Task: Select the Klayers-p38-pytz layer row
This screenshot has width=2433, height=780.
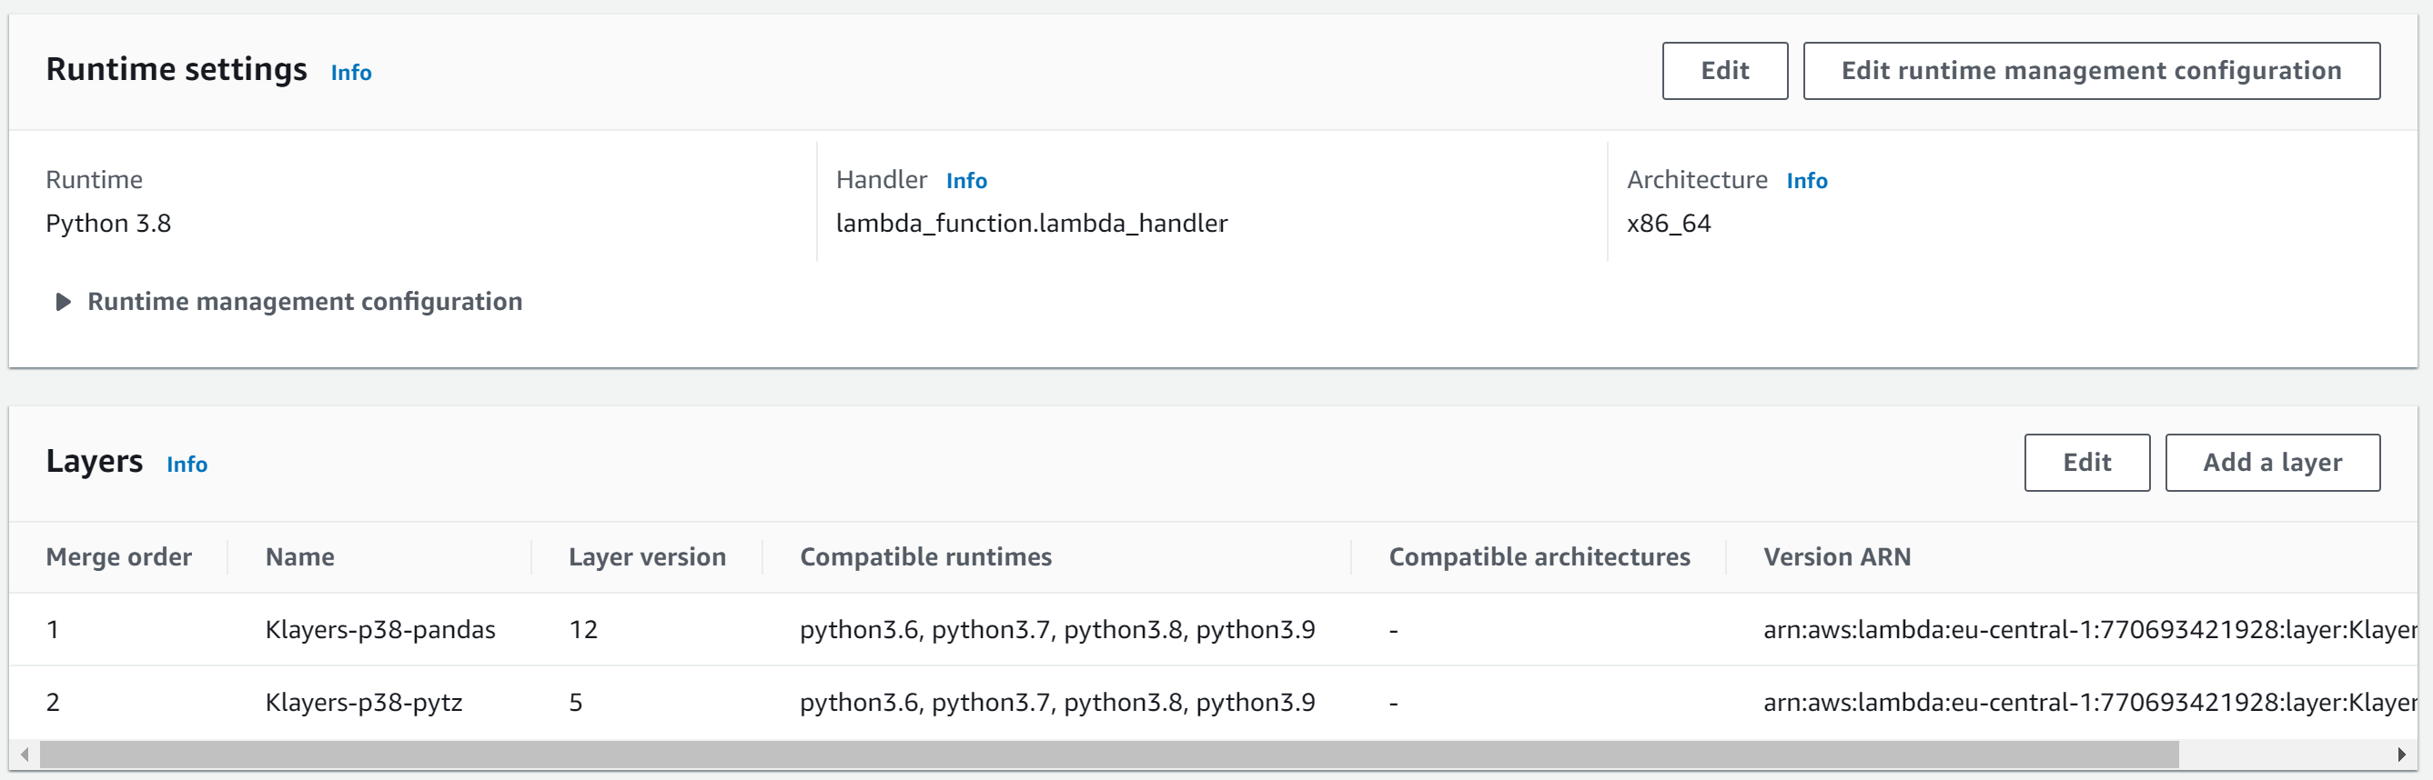Action: click(x=364, y=702)
